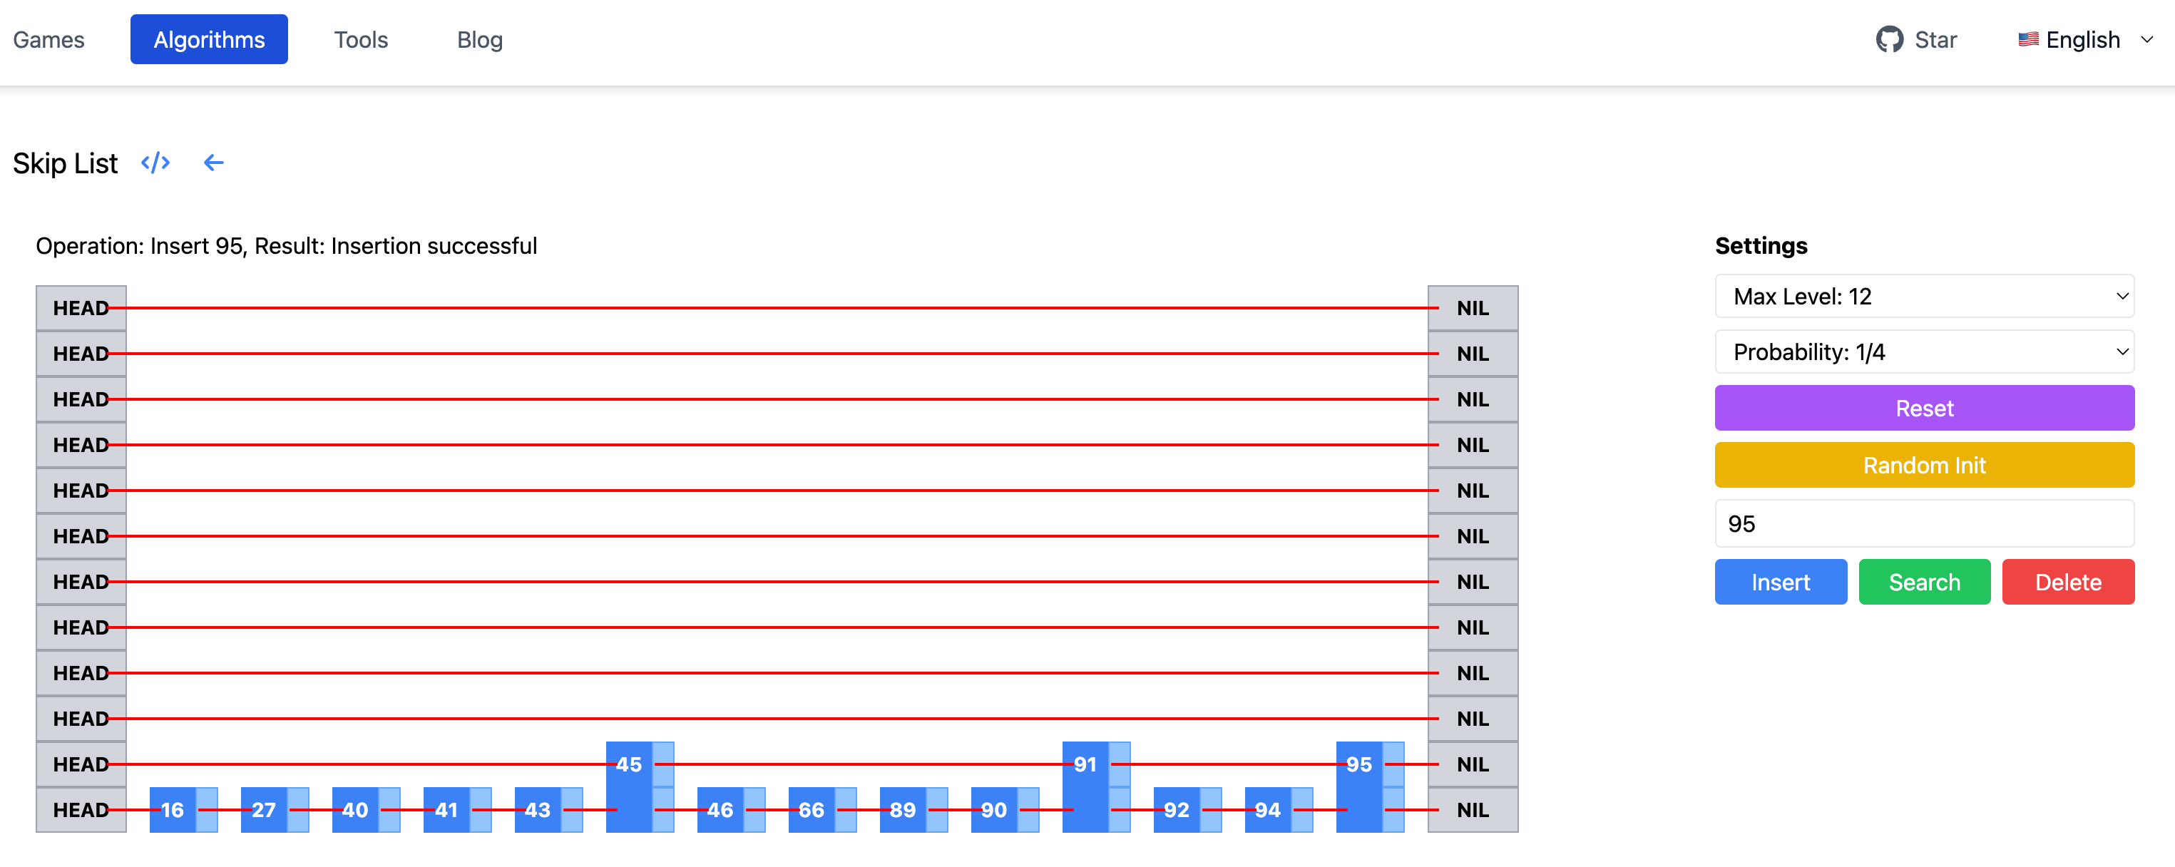Click the GitHub logo icon

(1889, 40)
